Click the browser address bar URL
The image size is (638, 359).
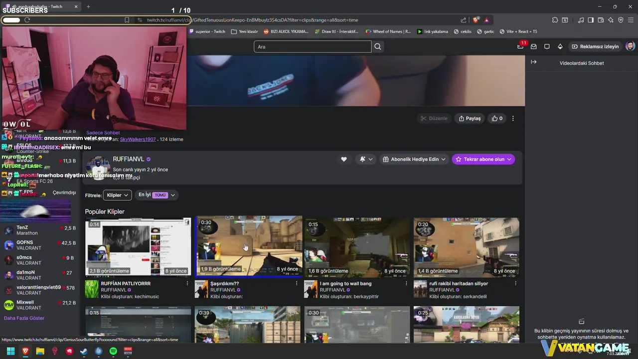pyautogui.click(x=252, y=20)
